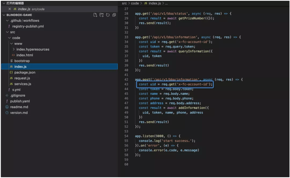Screen dimensions: 290x178
Task: Click the info icon beside readme.md
Action: 7,107
